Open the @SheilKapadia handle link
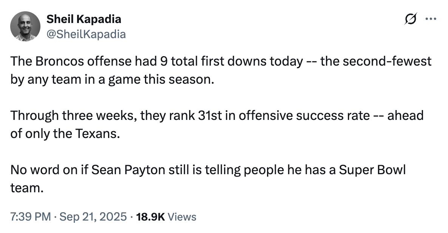This screenshot has width=448, height=233. (86, 34)
